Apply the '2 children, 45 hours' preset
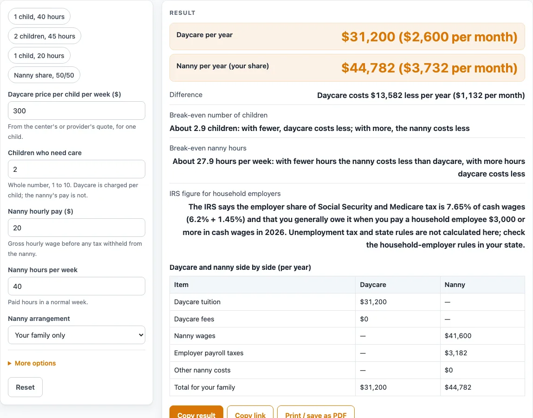Screen dimensions: 533x418 coord(45,36)
